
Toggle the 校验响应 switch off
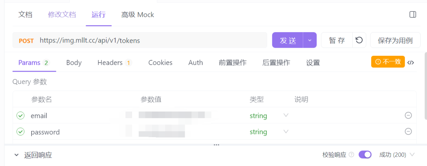pyautogui.click(x=365, y=155)
